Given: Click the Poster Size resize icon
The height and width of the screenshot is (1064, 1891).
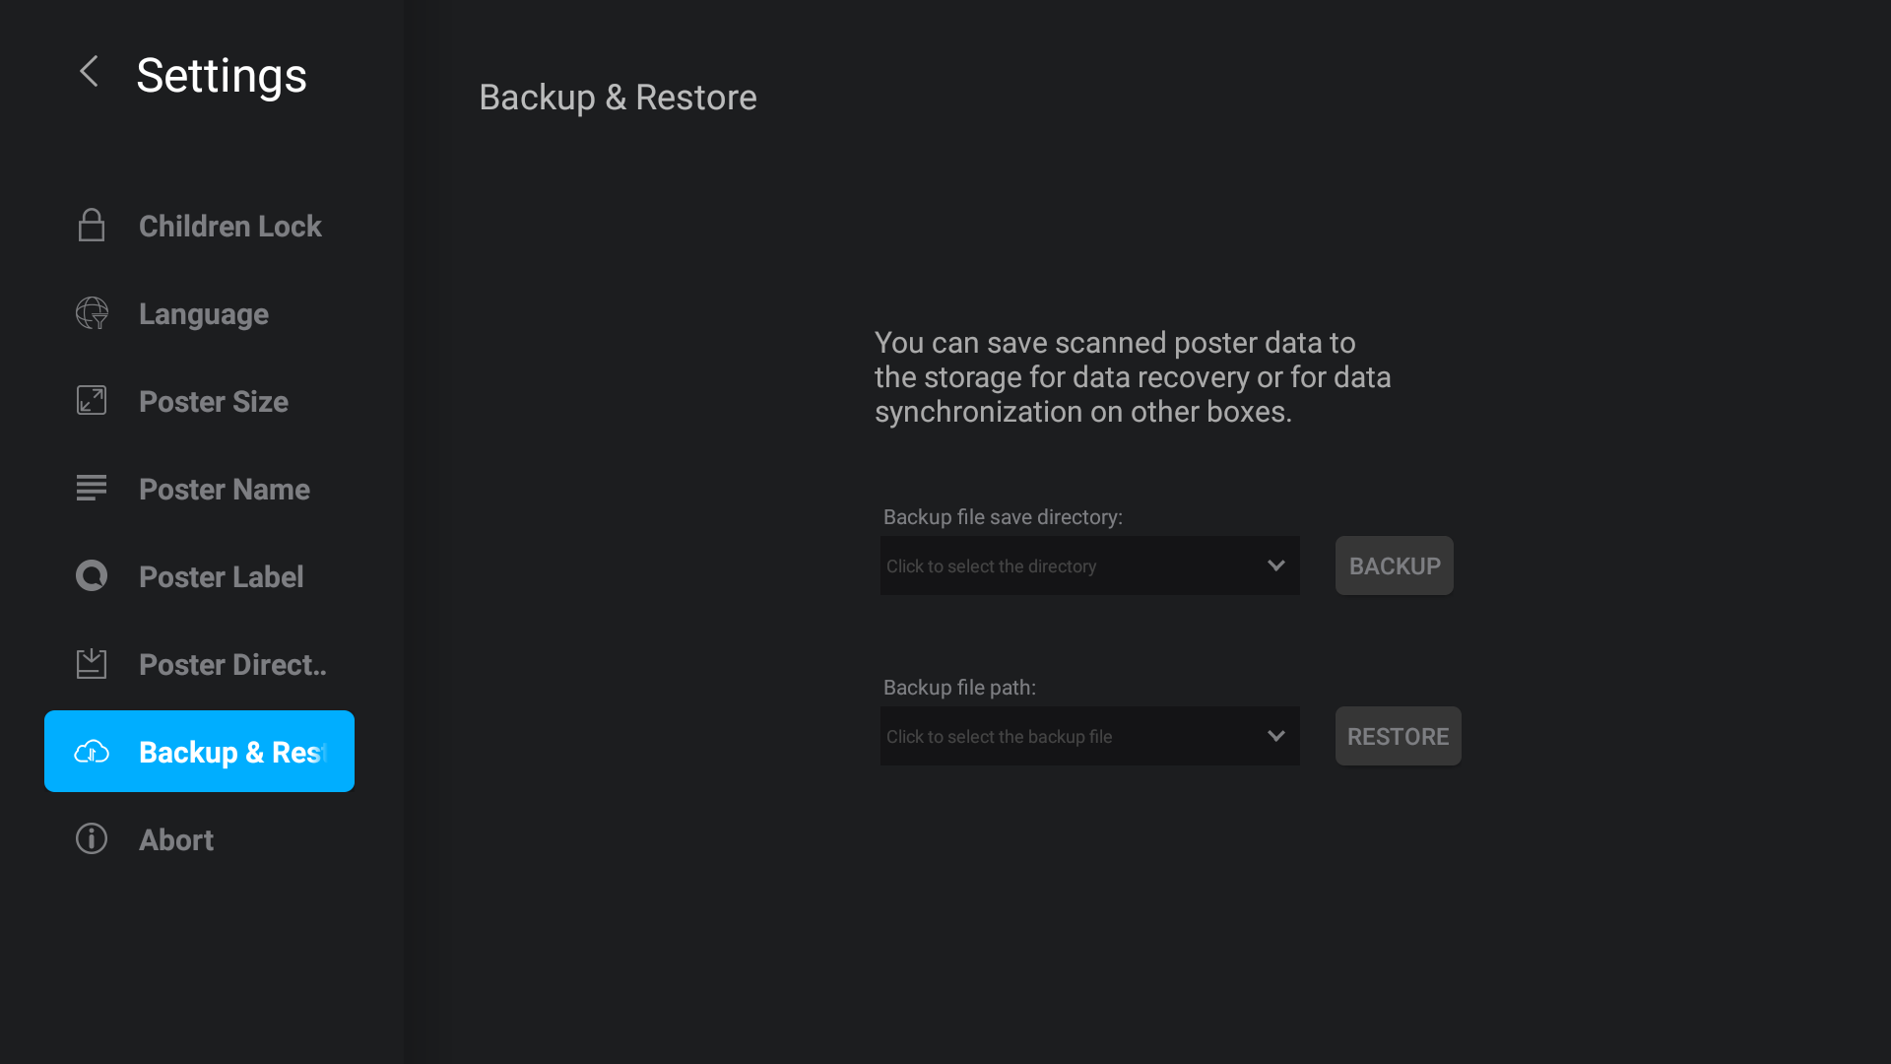Looking at the screenshot, I should click(92, 400).
